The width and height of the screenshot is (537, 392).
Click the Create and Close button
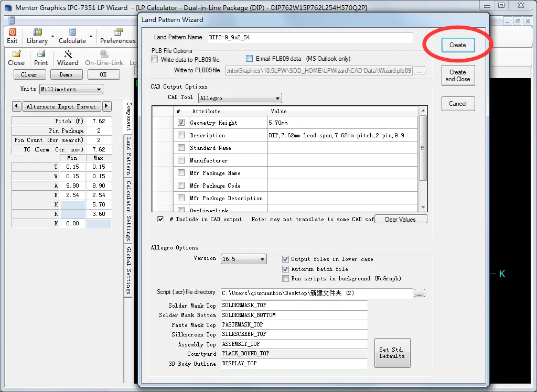coord(458,75)
